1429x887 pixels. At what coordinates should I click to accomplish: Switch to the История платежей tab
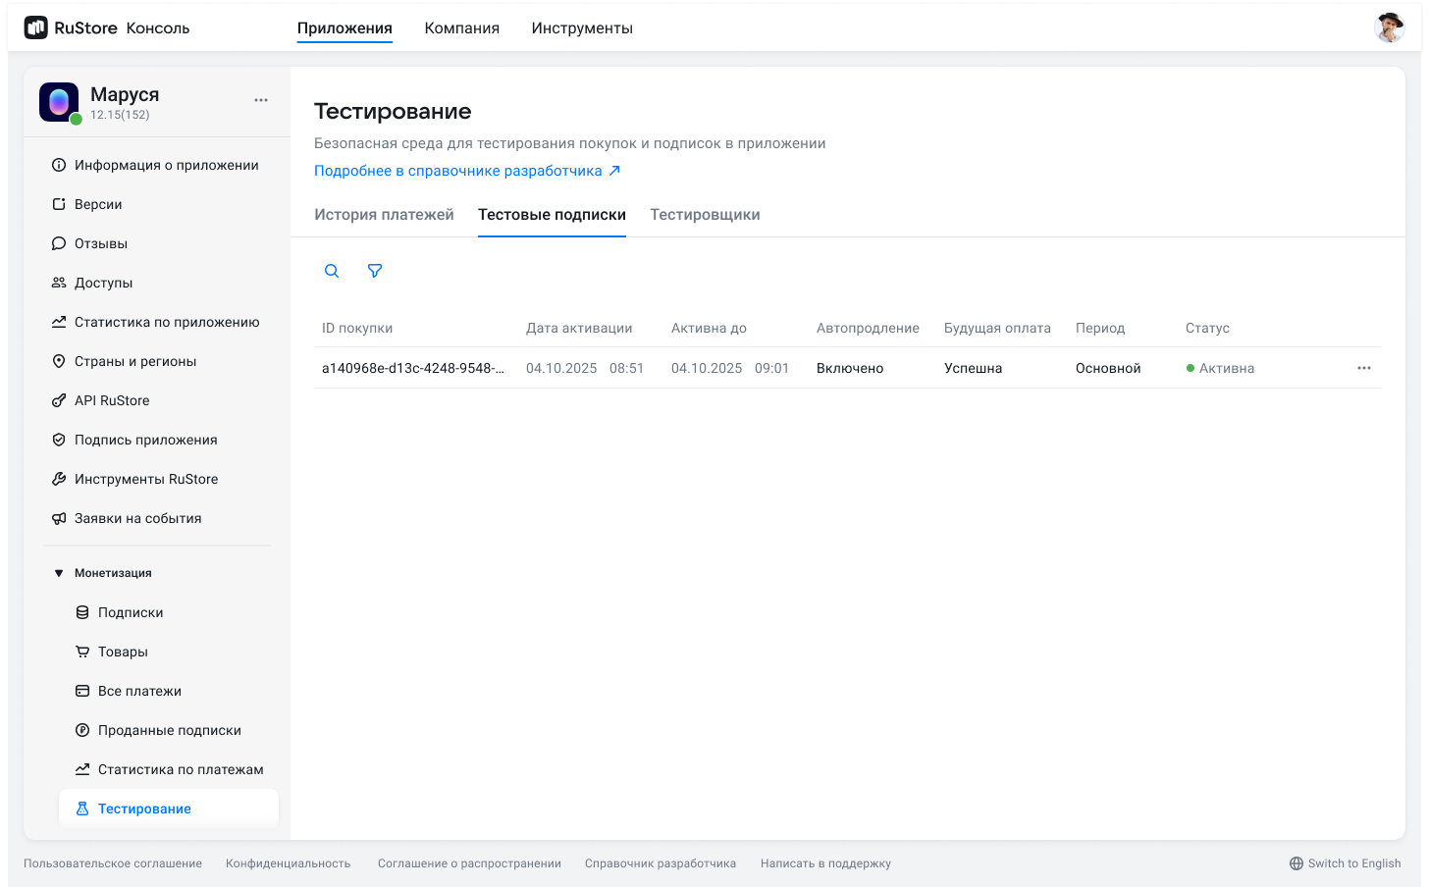384,214
